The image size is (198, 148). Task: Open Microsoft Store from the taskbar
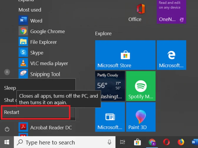[x=137, y=142]
